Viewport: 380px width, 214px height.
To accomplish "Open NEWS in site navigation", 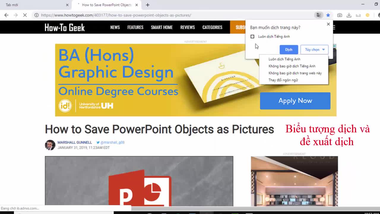I will [x=115, y=27].
